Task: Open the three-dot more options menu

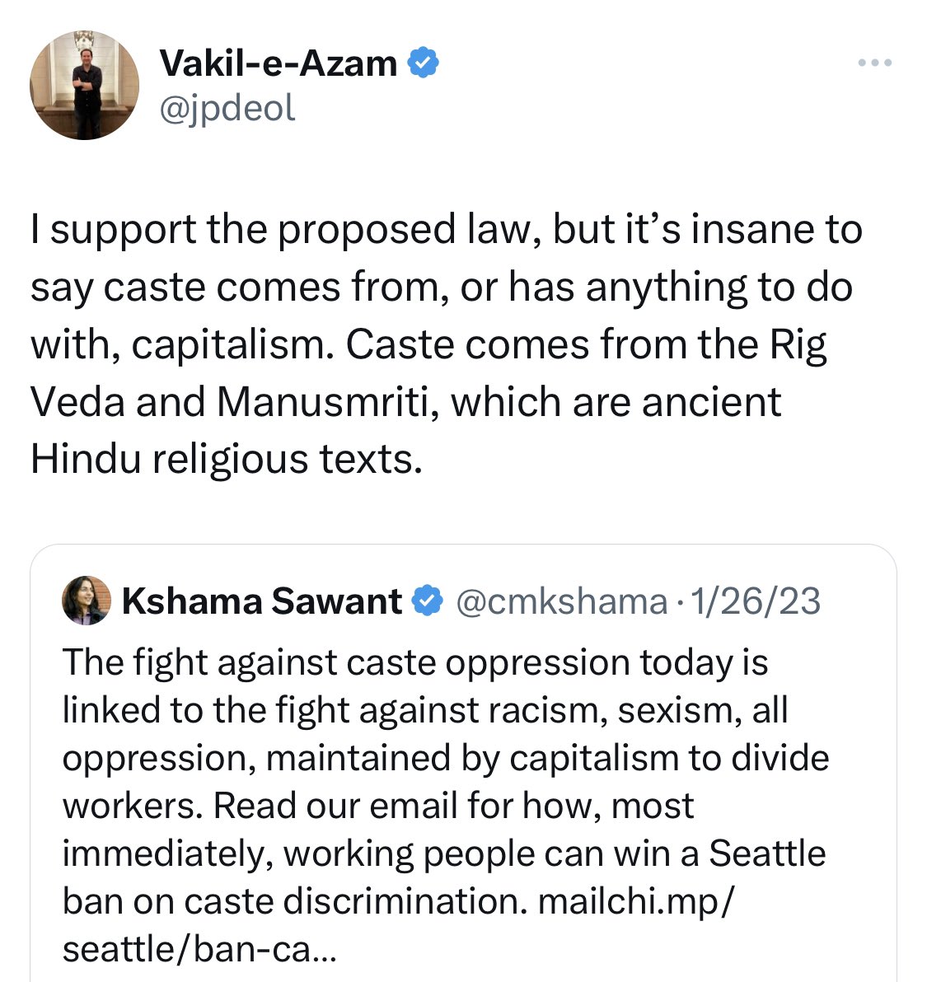Action: tap(874, 63)
